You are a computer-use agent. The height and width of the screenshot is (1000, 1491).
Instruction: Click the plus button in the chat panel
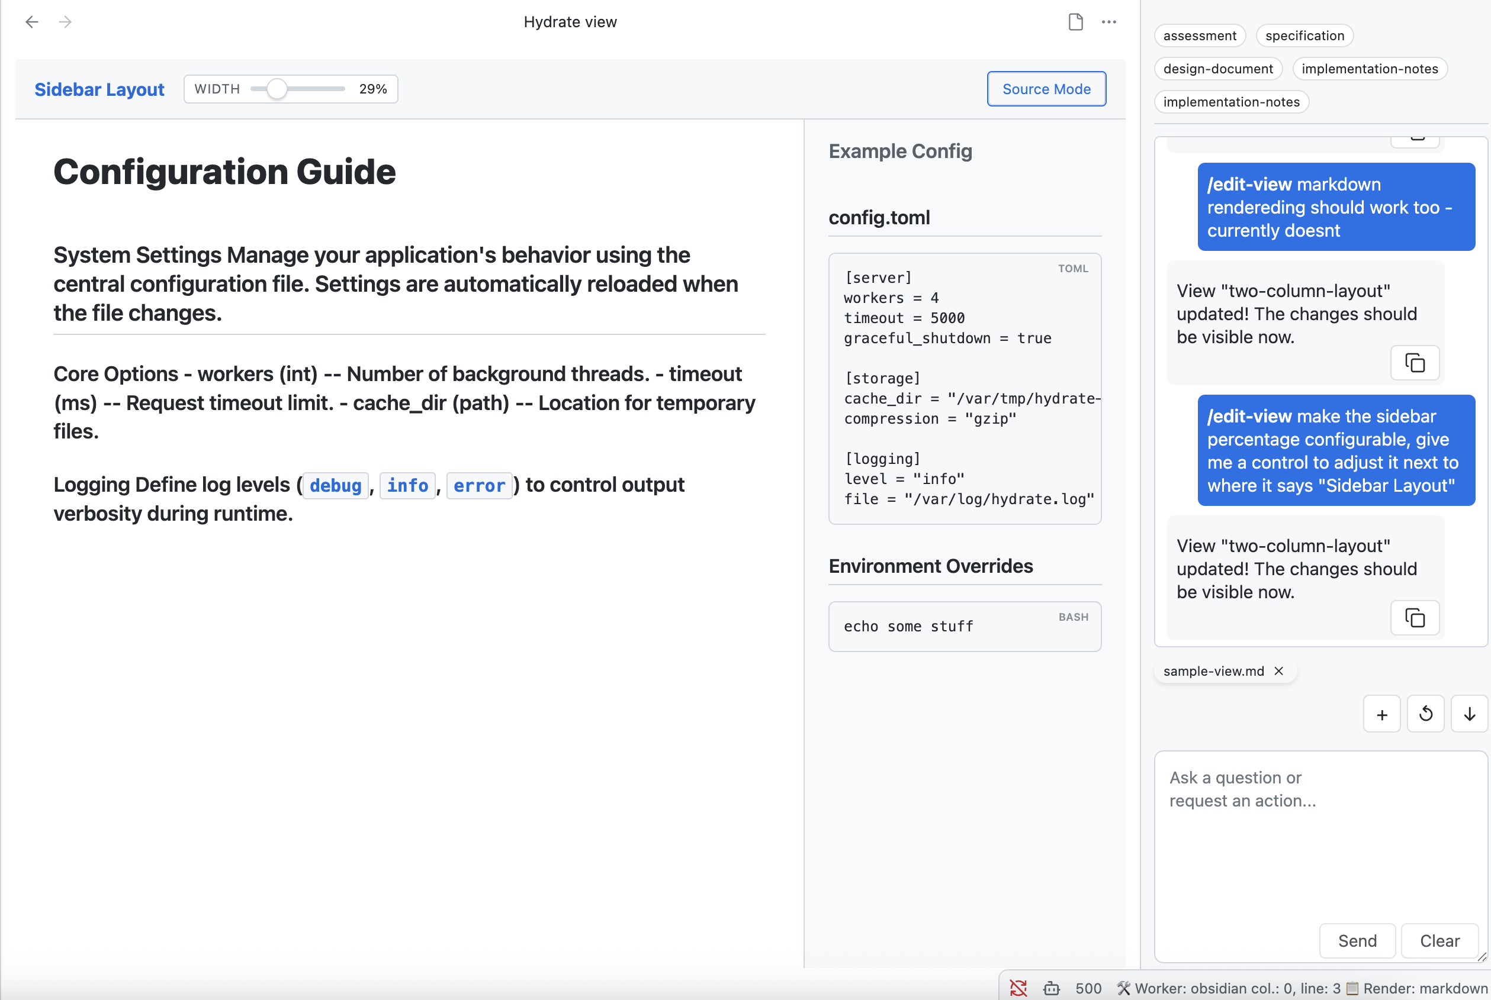coord(1382,714)
